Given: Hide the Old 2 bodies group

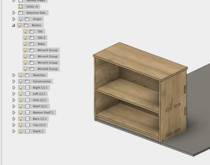Looking at the screenshot, I should pos(25,38).
